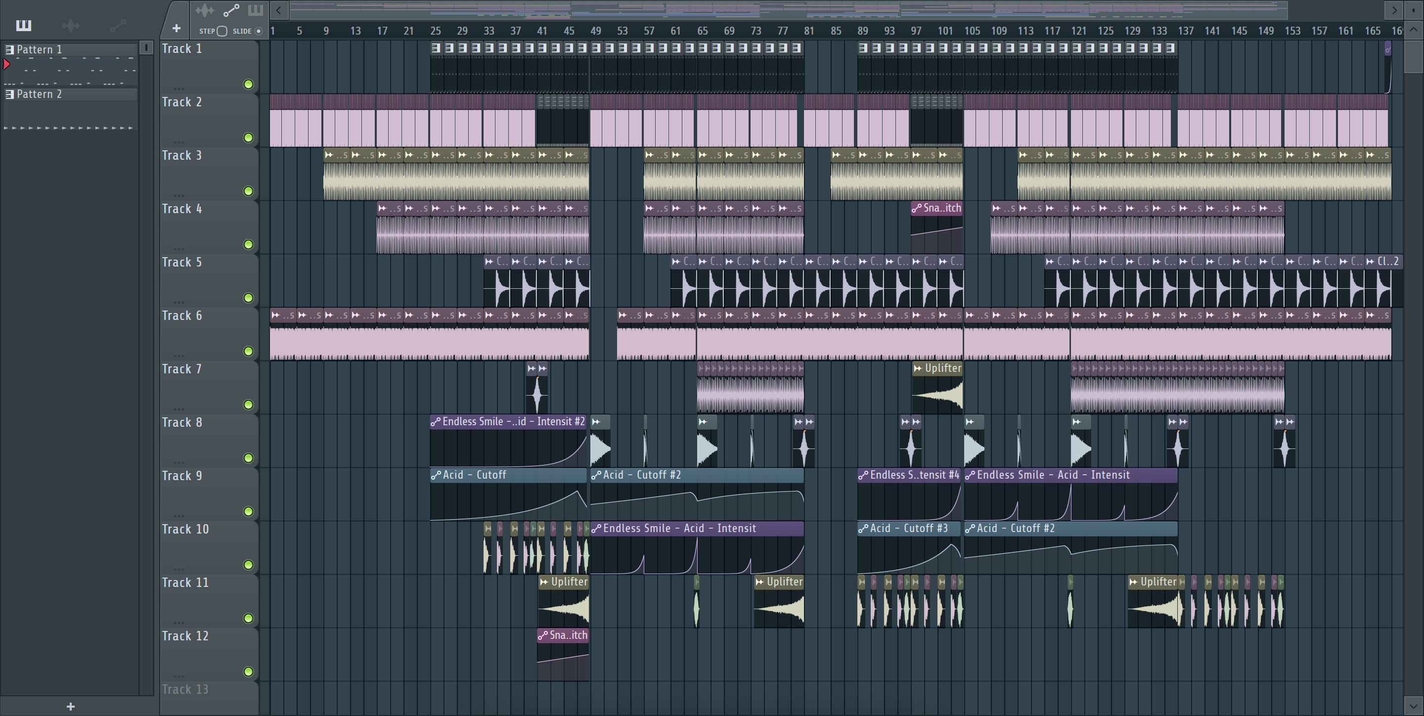Select the Track 11 Uplifter clip at bar 73
Screen dimensions: 1424x716
779,601
